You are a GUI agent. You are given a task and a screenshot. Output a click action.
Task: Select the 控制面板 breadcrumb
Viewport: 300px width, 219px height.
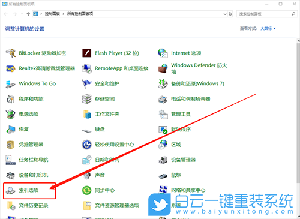coord(52,14)
